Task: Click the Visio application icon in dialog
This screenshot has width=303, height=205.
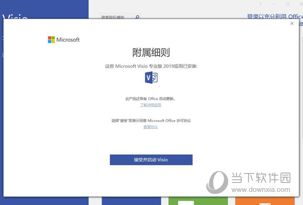Action: (151, 78)
